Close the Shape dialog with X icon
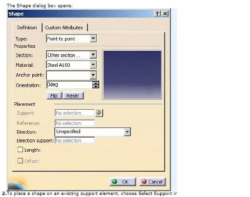 165,14
